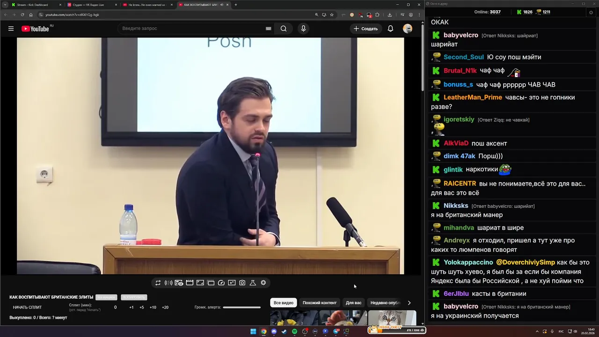Reload the page in Chrome
The width and height of the screenshot is (599, 337).
(22, 15)
